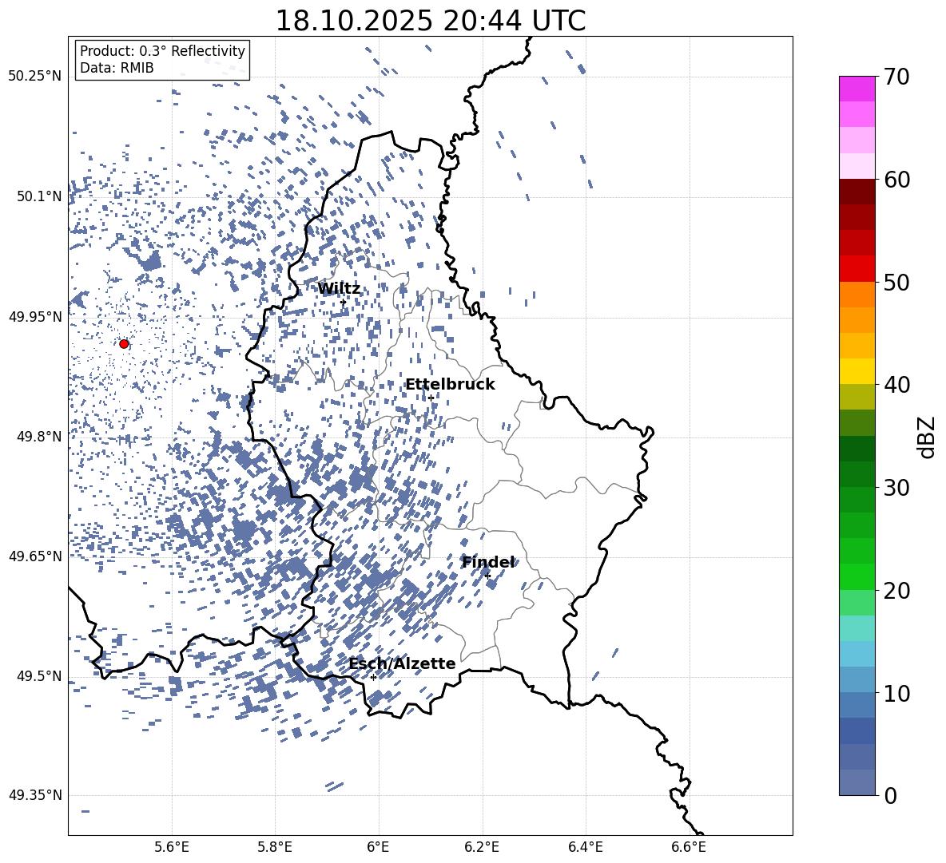Click the Ettelbruck station cross marker

click(431, 398)
